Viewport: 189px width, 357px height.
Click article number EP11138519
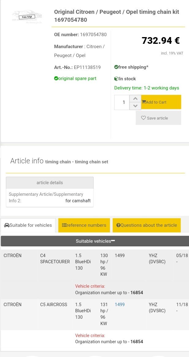[x=87, y=67]
